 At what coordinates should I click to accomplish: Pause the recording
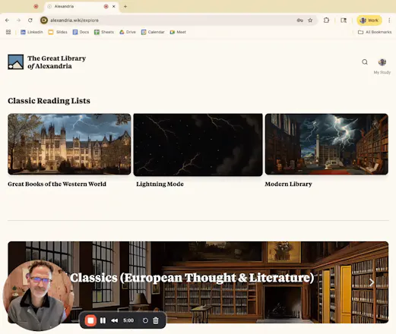[x=103, y=320]
